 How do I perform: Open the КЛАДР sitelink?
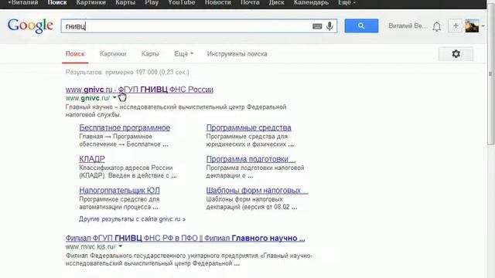pos(92,159)
